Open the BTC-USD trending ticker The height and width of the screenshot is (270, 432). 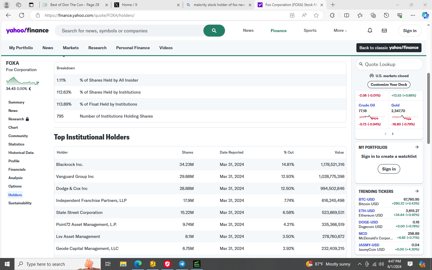click(367, 199)
